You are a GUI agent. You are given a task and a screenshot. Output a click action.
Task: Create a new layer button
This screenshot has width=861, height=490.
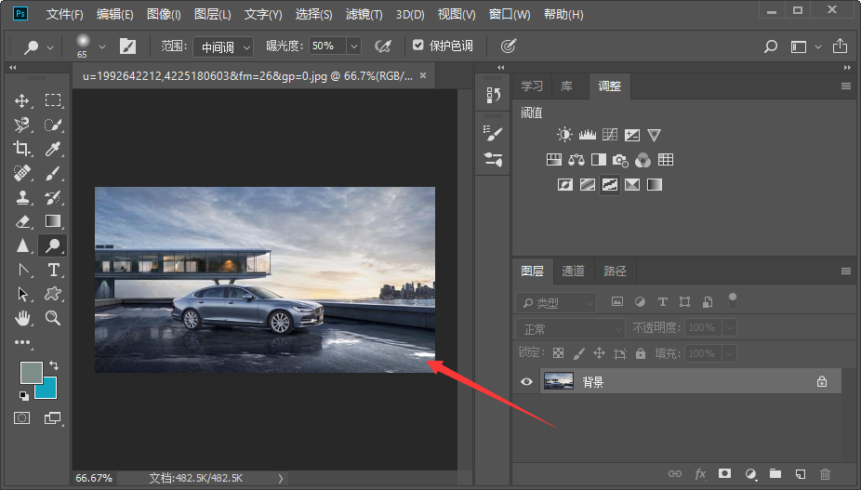[800, 473]
